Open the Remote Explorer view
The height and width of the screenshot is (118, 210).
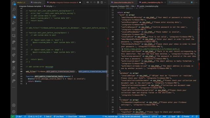click(x=14, y=36)
